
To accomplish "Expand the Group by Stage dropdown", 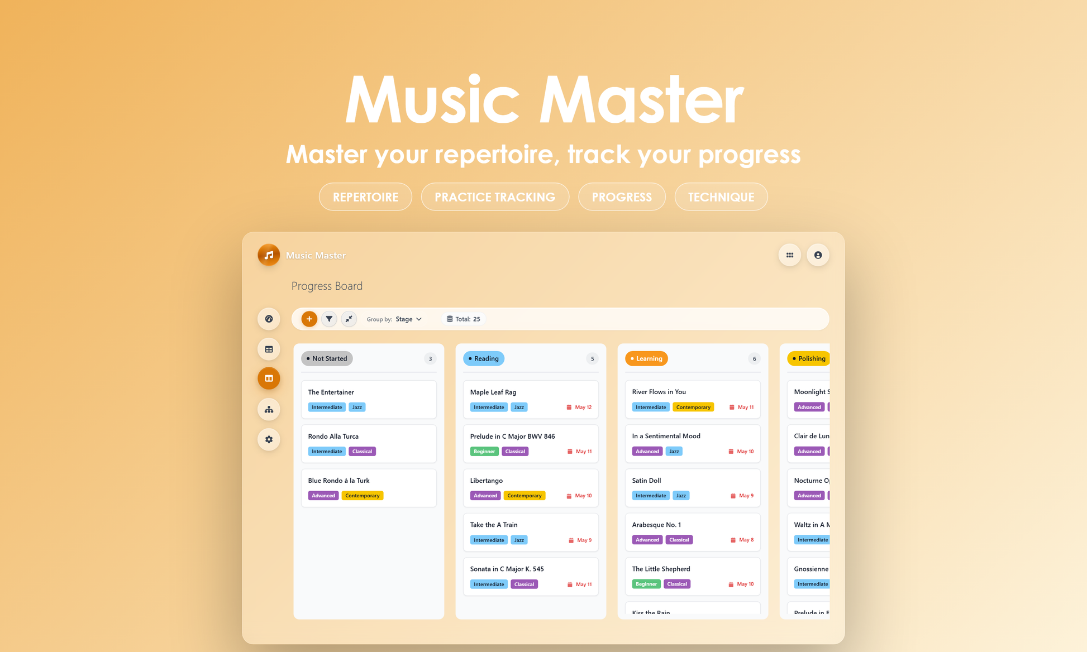I will coord(408,319).
